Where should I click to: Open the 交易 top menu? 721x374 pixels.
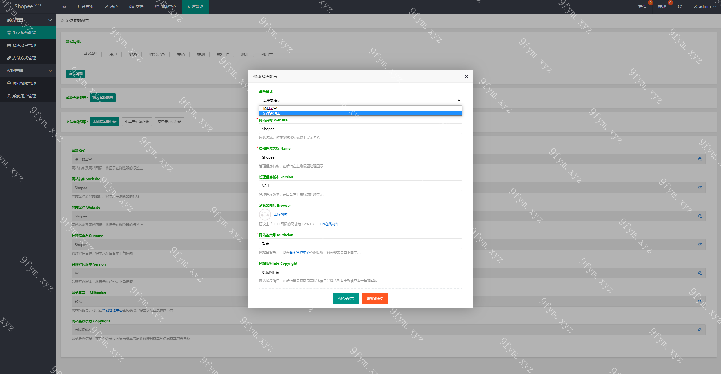[x=136, y=6]
